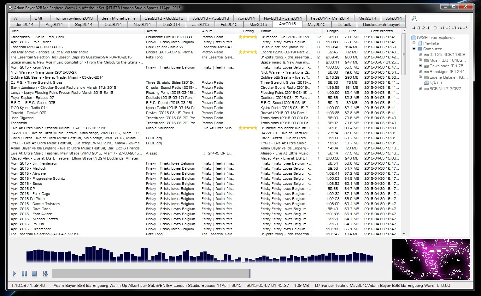Select 'Dubfire b2b Sasha - live at Trade' row
This screenshot has height=296, width=481.
(206, 77)
